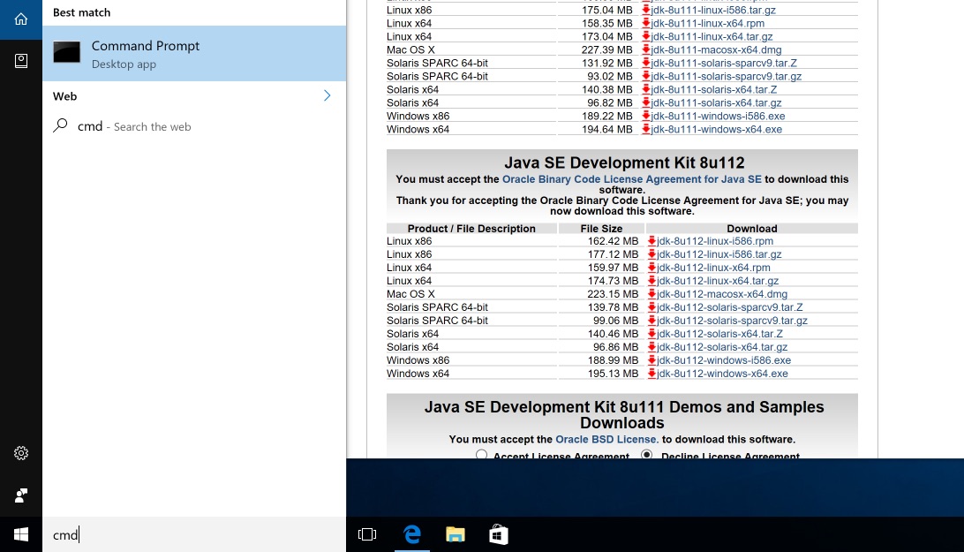Download jdk-8u111-solaris-x64.tar.Z
Viewport: 964px width, 552px height.
click(x=714, y=90)
